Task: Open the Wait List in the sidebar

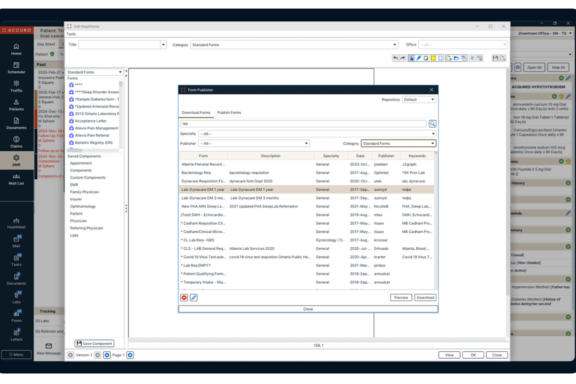Action: pos(16,179)
